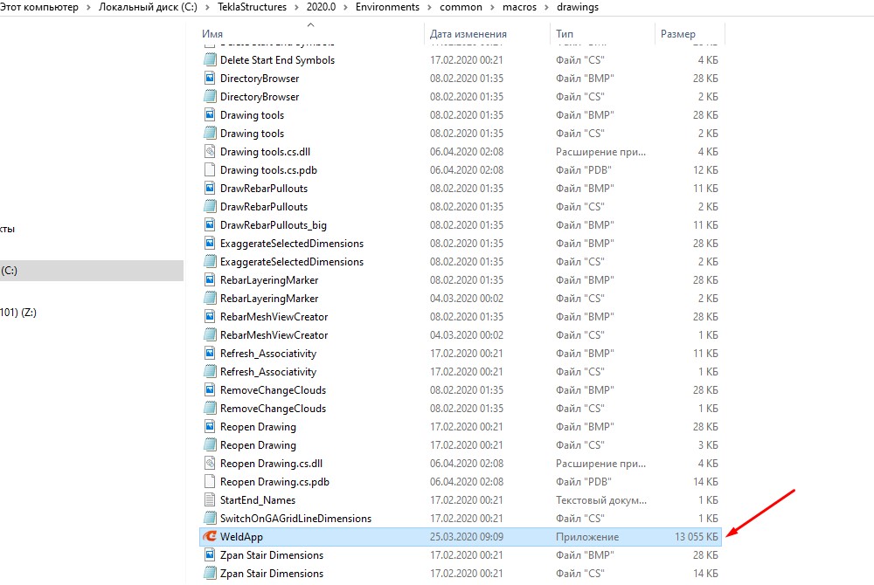The height and width of the screenshot is (585, 874).
Task: Click the Zpan Stair Dimensions BMP icon
Action: click(x=209, y=555)
